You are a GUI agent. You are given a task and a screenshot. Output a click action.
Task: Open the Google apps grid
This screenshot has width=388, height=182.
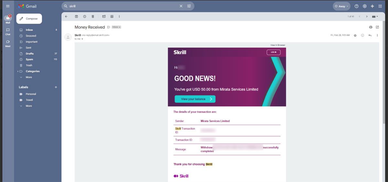[x=380, y=6]
